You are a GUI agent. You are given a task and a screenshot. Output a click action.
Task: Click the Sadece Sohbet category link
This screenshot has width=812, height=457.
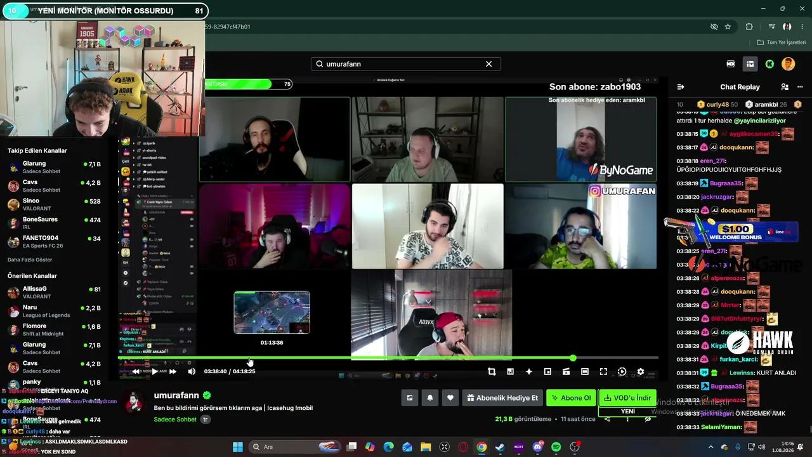point(175,420)
